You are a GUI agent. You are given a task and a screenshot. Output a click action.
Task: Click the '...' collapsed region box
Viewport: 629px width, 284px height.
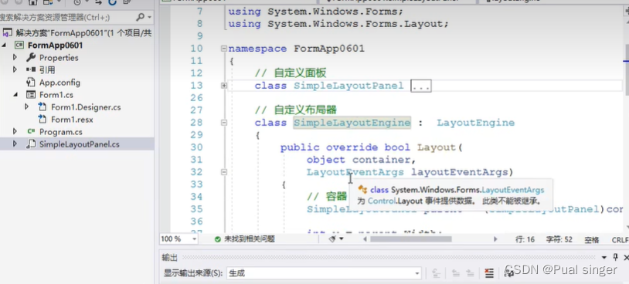pyautogui.click(x=421, y=86)
